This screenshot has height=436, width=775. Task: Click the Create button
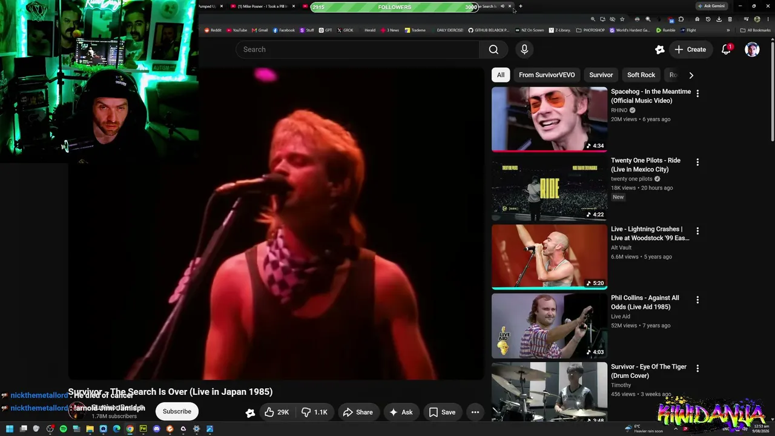click(x=690, y=50)
